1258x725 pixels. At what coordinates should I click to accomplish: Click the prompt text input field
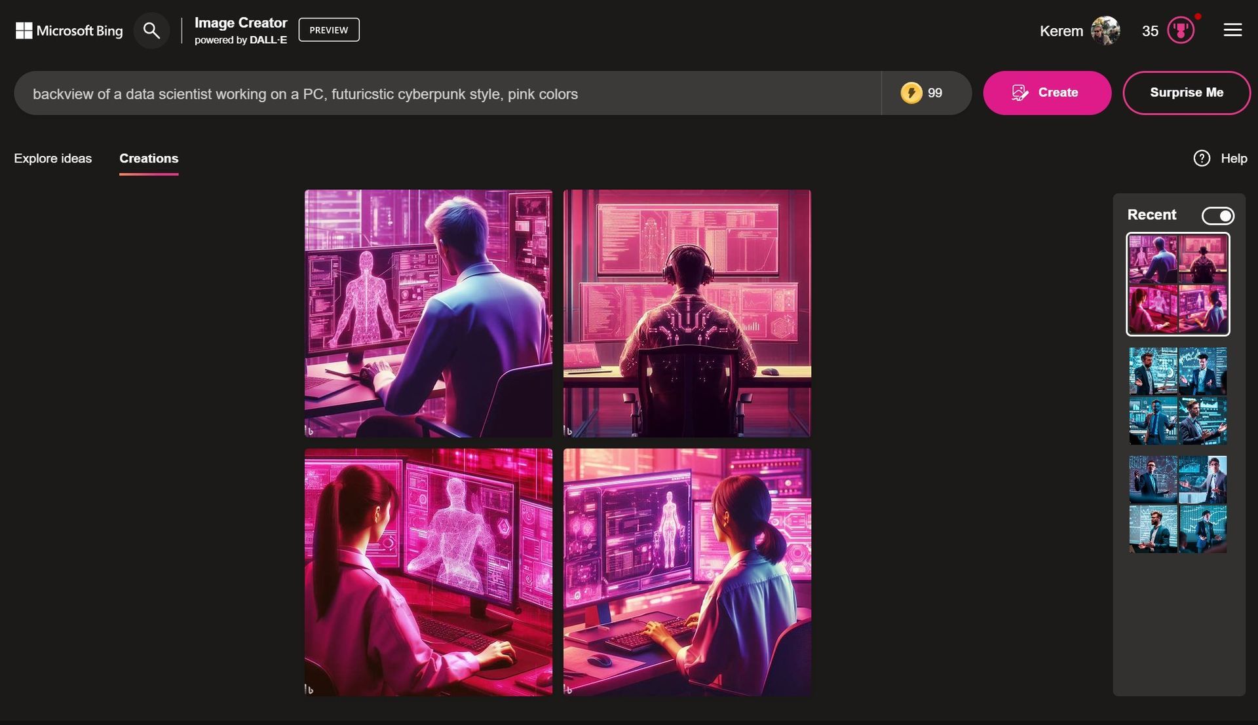click(x=448, y=92)
